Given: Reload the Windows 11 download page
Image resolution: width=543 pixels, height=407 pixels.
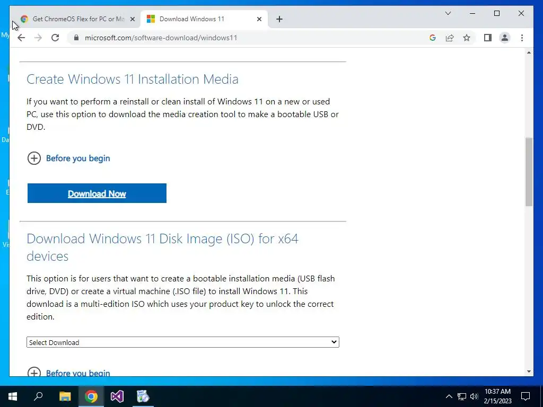Looking at the screenshot, I should [55, 38].
